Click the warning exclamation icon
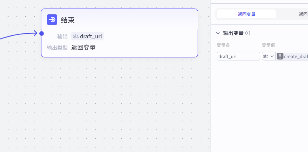 (280, 56)
